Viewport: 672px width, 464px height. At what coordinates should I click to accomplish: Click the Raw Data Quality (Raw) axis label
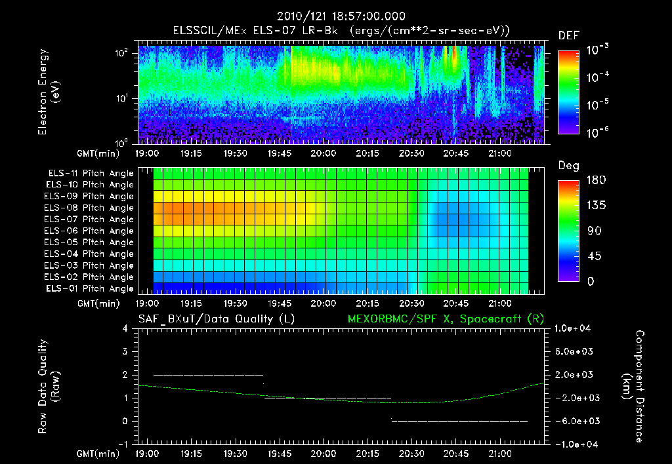49,387
